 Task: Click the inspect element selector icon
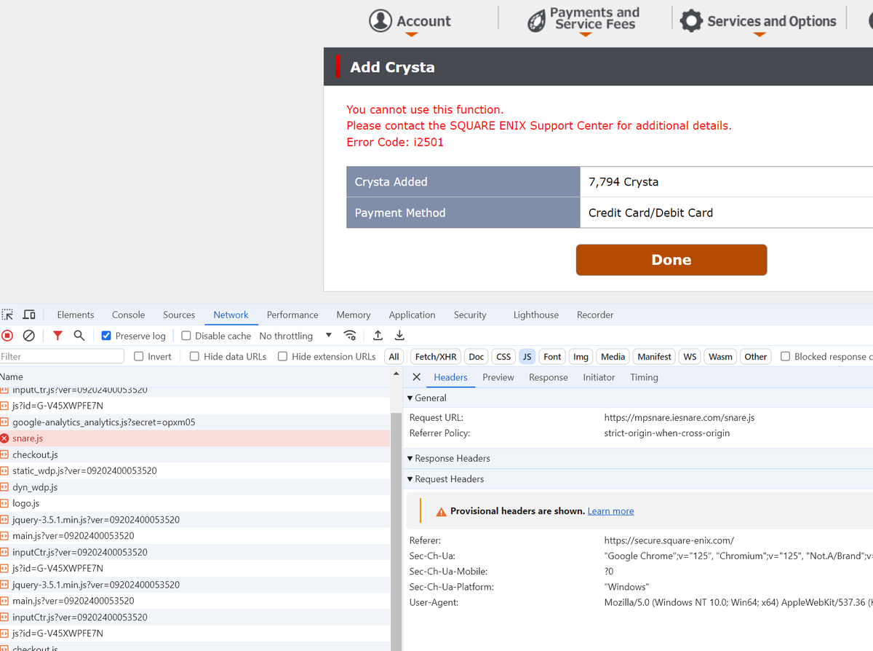7,315
